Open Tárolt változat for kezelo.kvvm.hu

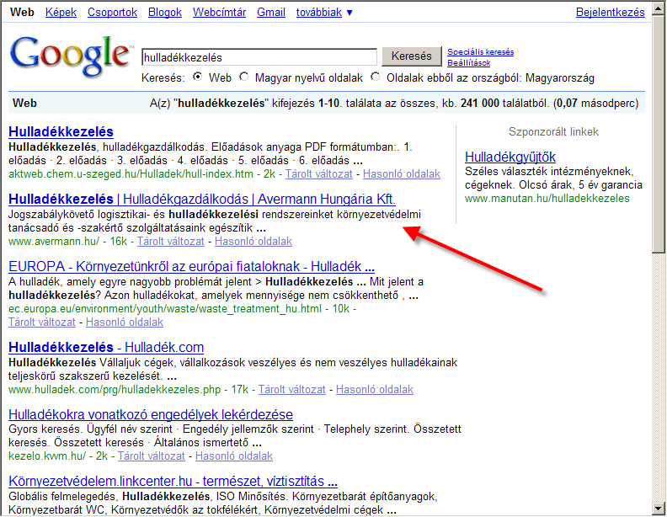(152, 456)
